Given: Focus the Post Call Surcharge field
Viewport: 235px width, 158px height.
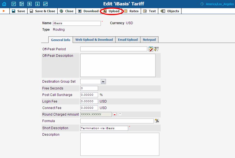Looking at the screenshot, I should (89, 95).
